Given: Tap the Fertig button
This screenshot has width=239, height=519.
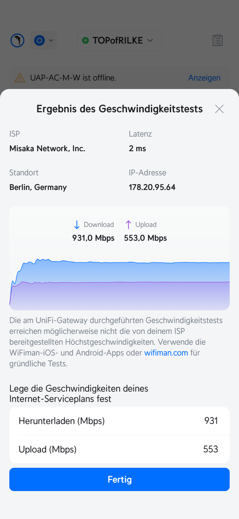Looking at the screenshot, I should (x=119, y=479).
